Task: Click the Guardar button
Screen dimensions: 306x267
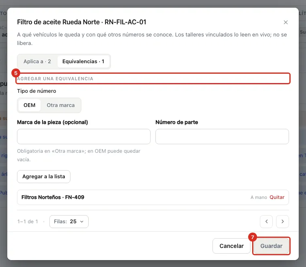Action: click(271, 246)
